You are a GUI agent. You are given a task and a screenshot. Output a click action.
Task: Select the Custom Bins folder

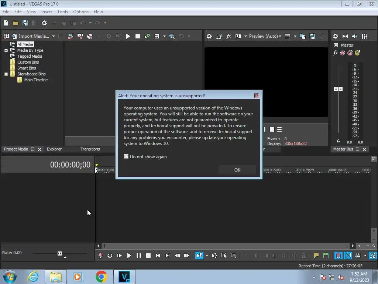pyautogui.click(x=28, y=62)
